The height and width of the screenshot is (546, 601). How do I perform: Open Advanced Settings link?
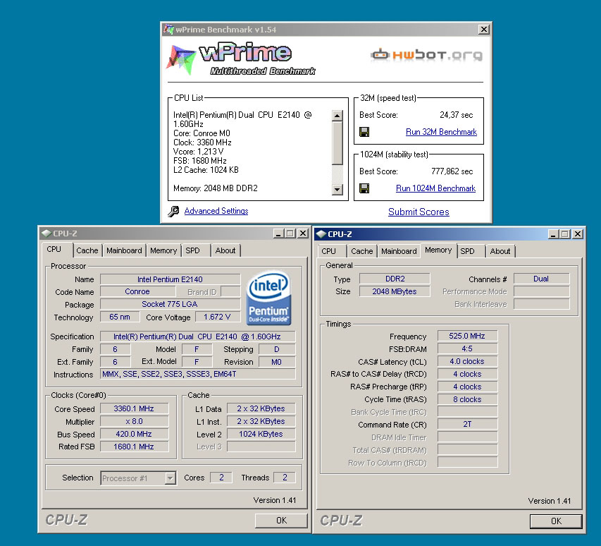click(x=216, y=211)
